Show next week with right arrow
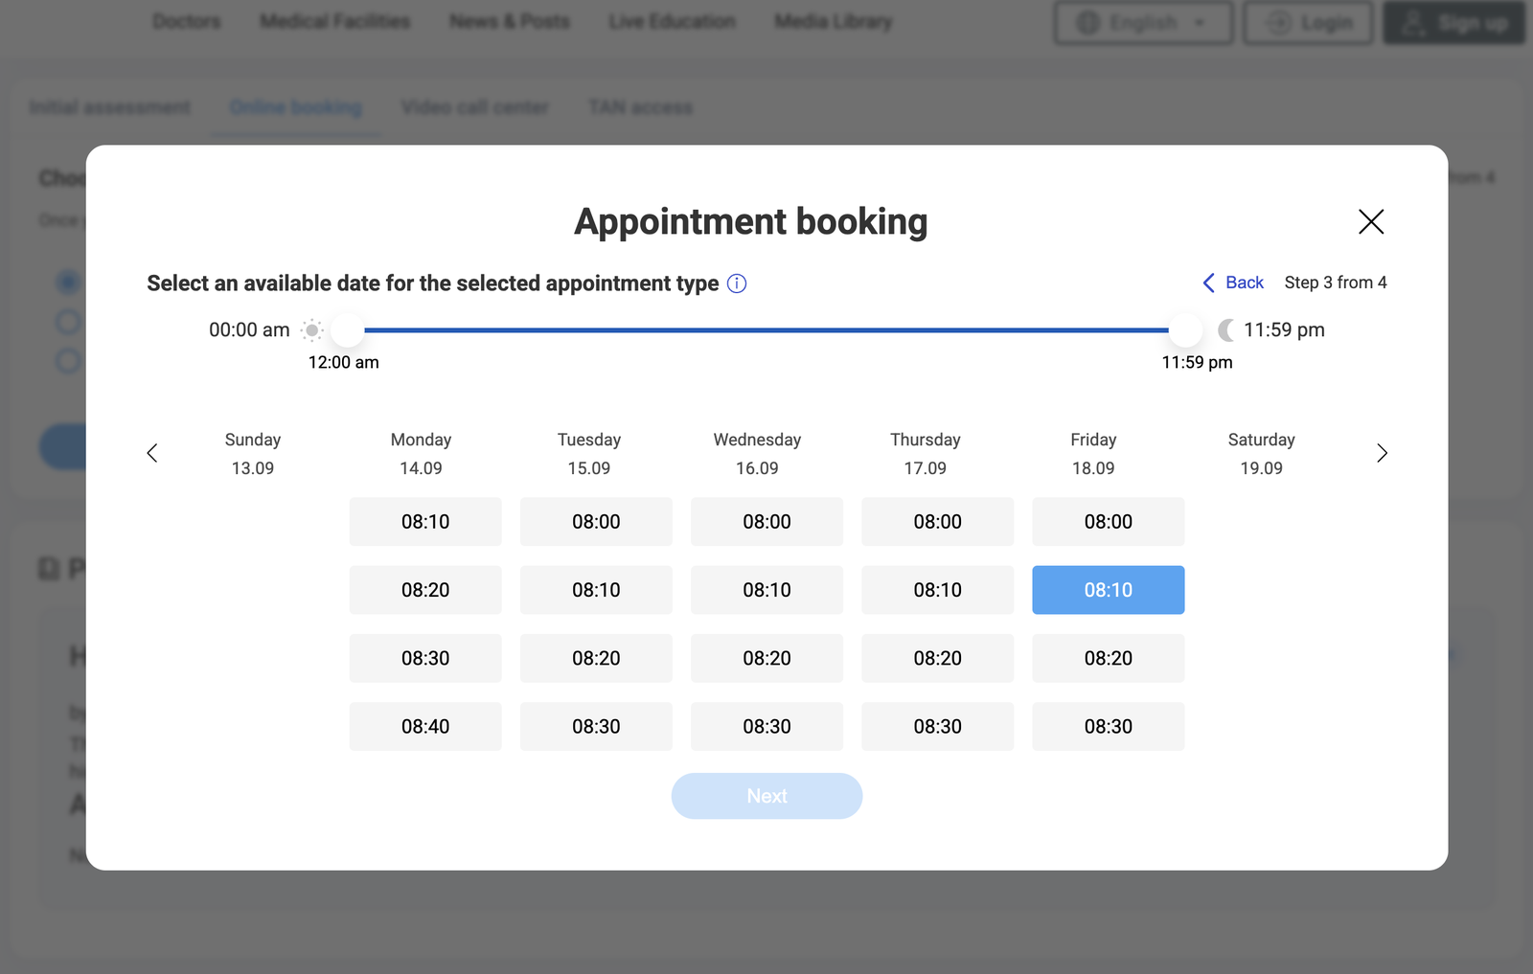The image size is (1533, 974). tap(1382, 453)
